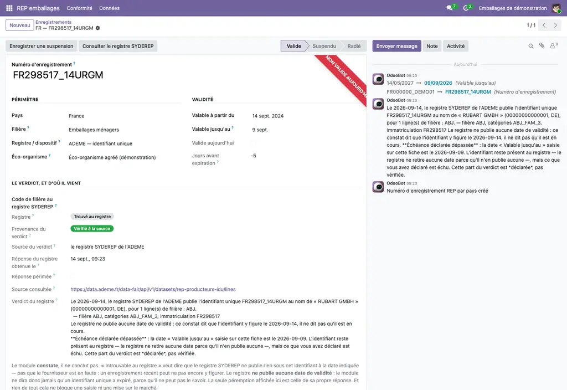Open the record actions gear icon
Image resolution: width=567 pixels, height=390 pixels.
[x=97, y=28]
